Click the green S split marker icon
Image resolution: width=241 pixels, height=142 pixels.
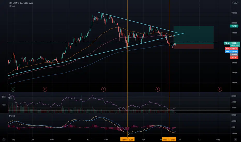click(13, 89)
